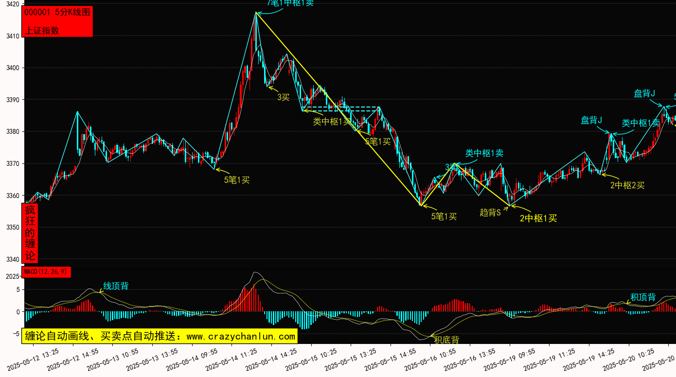This screenshot has width=676, height=377.
Task: Click the 2025-05-15 10:25 time label
Action: click(312, 359)
